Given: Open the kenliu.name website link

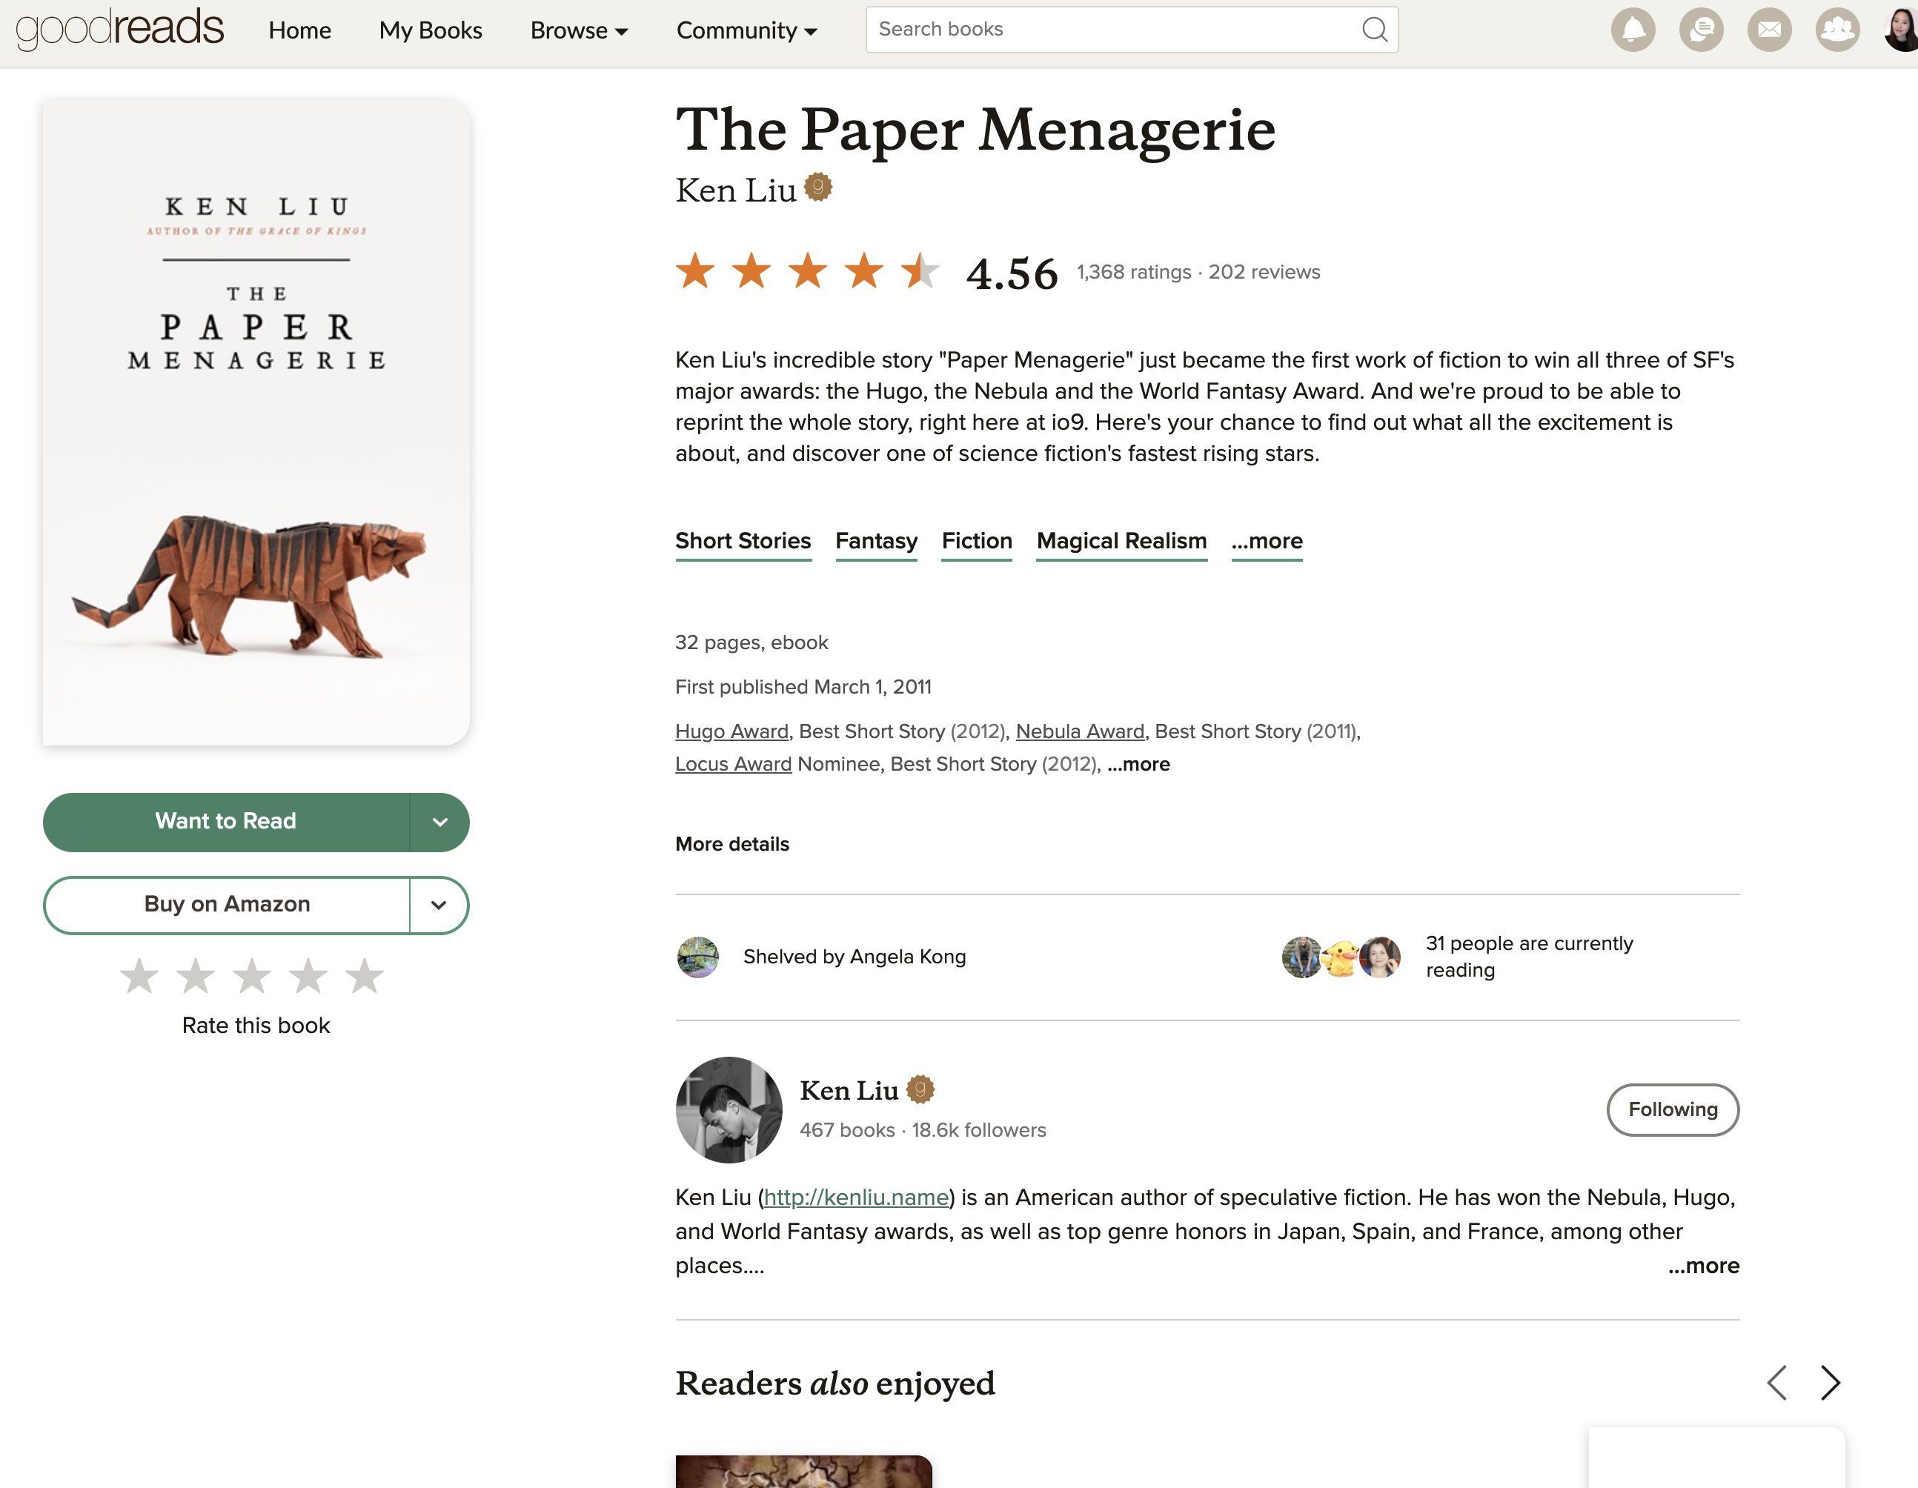Looking at the screenshot, I should pyautogui.click(x=856, y=1198).
